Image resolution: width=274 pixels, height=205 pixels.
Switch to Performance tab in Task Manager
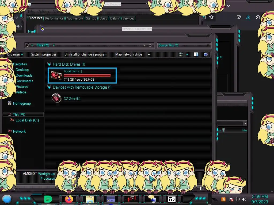point(54,18)
